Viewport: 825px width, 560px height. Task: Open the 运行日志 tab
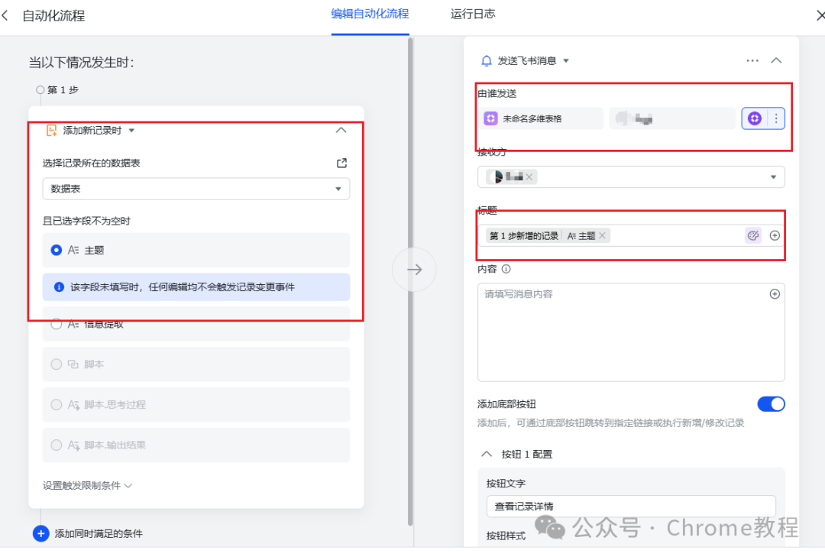point(473,14)
